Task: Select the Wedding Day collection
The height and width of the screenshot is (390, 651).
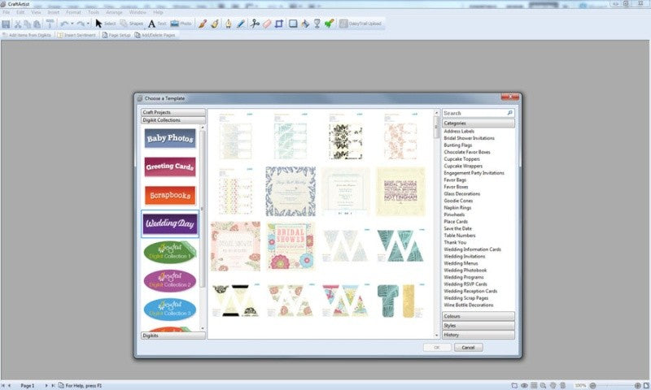Action: pyautogui.click(x=170, y=223)
